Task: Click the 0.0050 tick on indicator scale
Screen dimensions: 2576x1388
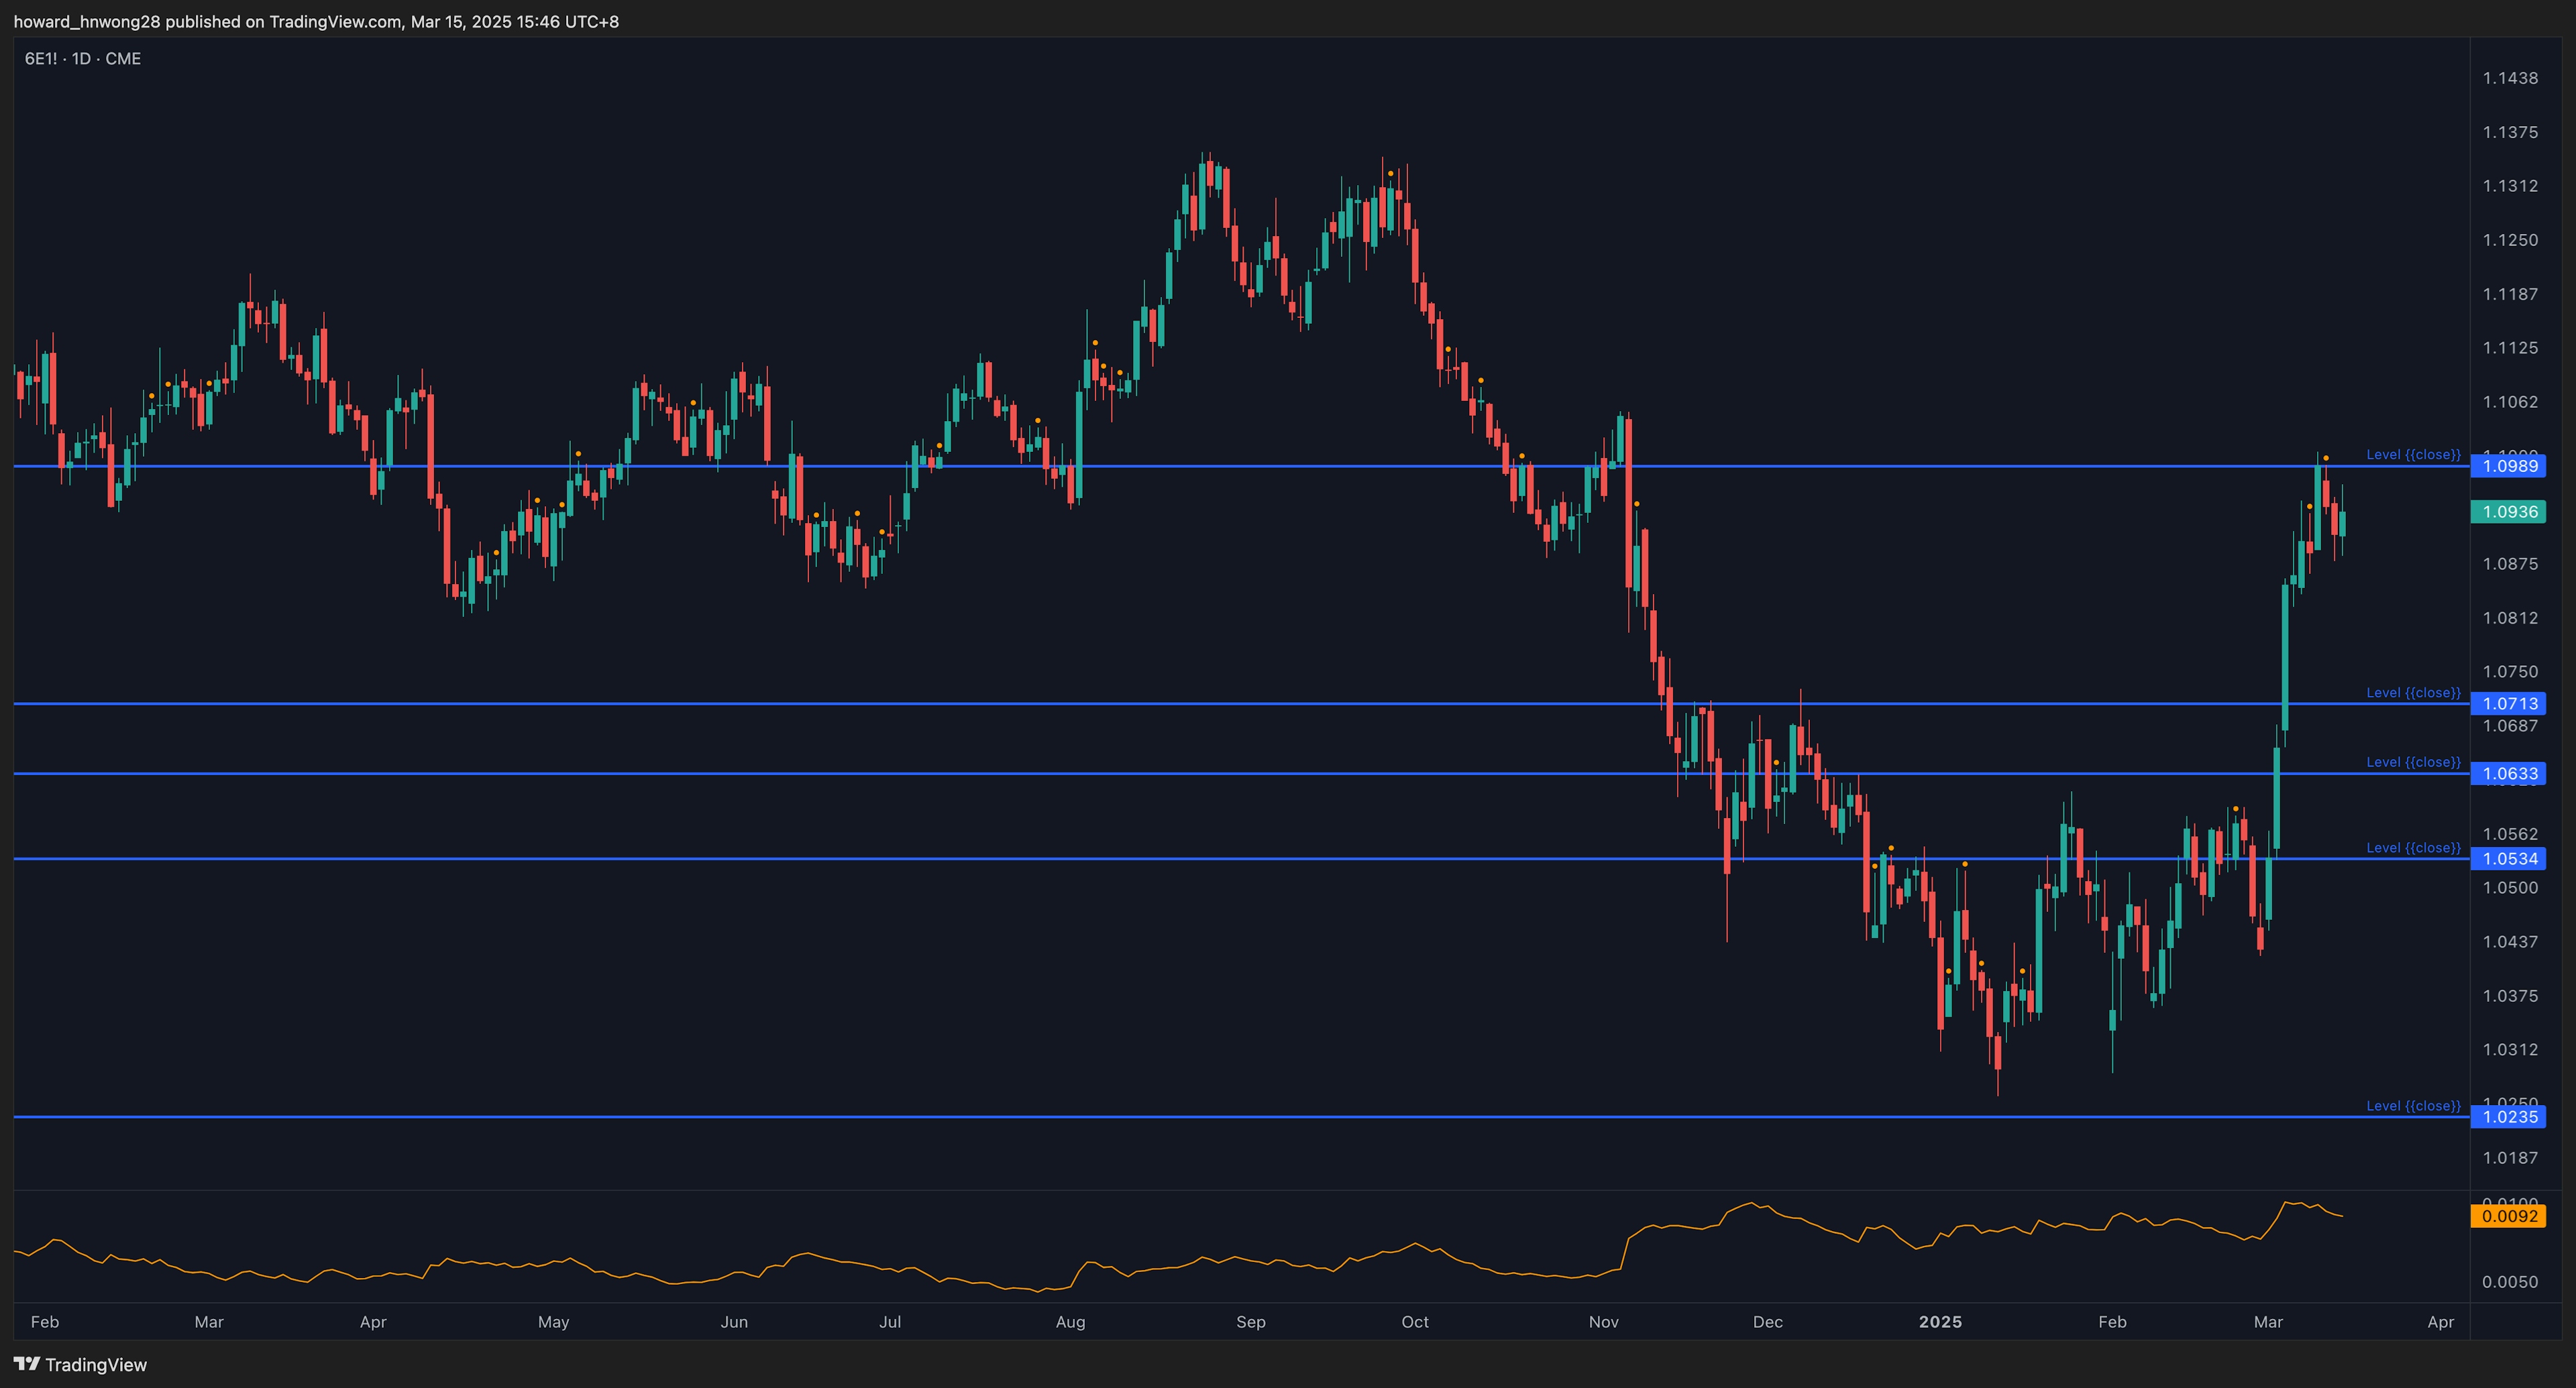Action: [2509, 1282]
